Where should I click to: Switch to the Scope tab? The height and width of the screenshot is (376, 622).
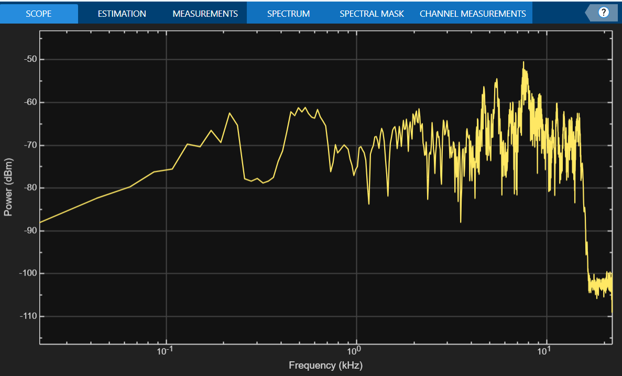click(x=39, y=14)
